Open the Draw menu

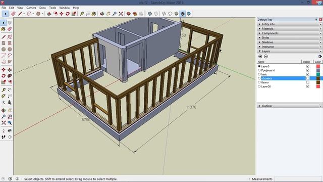pos(42,8)
